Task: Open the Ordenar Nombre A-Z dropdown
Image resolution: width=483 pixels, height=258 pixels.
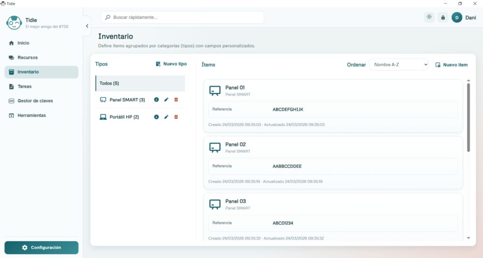Action: point(398,65)
